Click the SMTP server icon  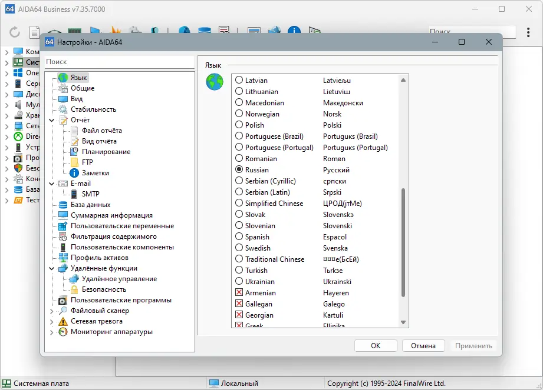(74, 194)
